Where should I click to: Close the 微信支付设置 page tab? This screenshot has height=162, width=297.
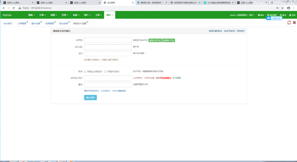tap(87, 22)
